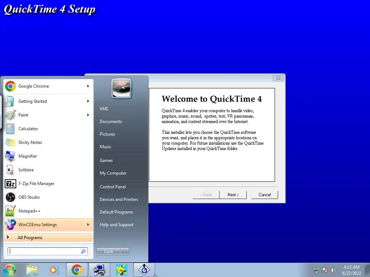Expand All Programs list
Screen dimensions: 370x277
click(48, 238)
